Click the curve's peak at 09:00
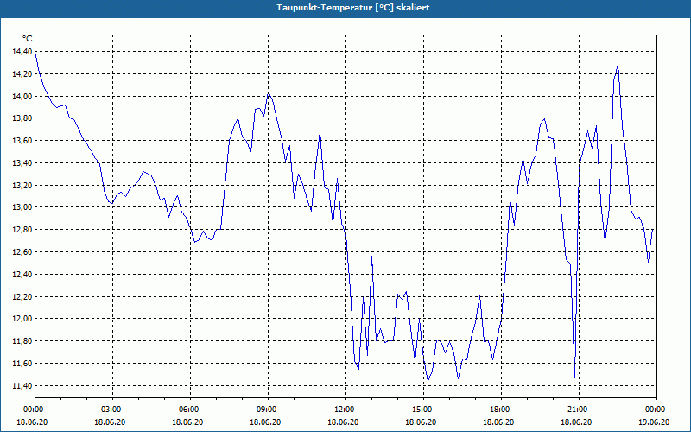691x432 pixels. pyautogui.click(x=269, y=93)
